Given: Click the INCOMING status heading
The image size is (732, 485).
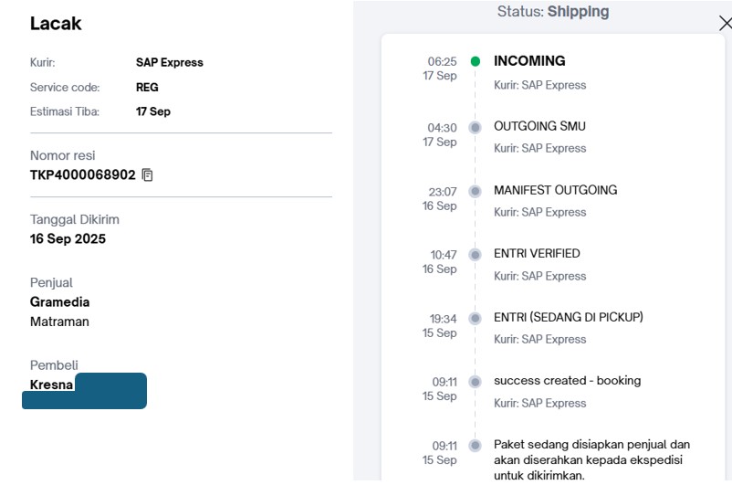Looking at the screenshot, I should (x=529, y=61).
